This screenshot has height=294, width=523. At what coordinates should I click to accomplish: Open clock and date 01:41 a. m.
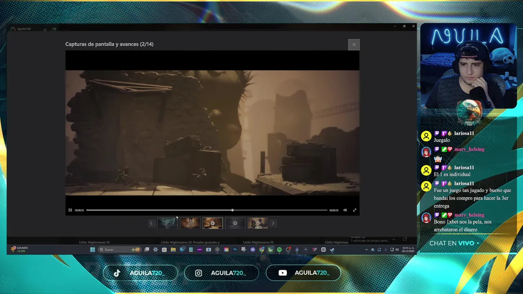(408, 249)
